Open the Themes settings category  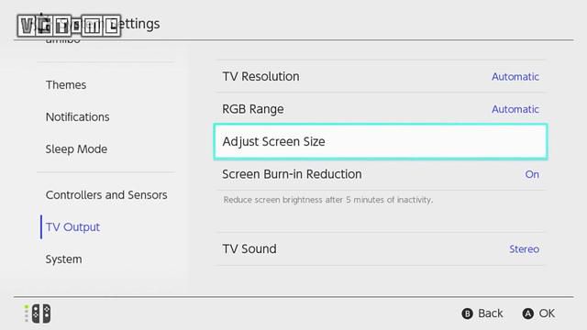click(66, 85)
